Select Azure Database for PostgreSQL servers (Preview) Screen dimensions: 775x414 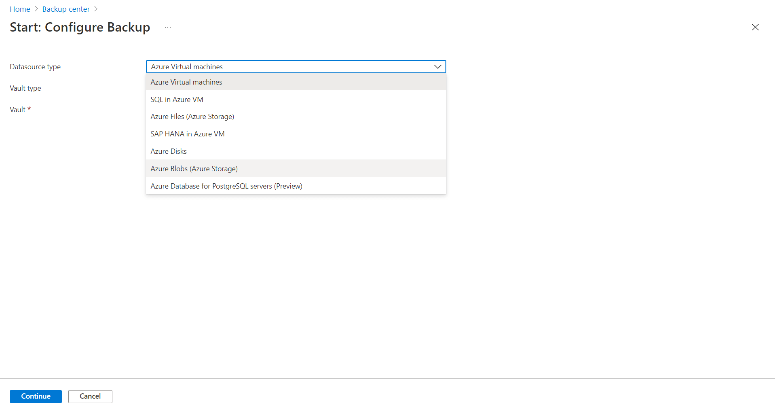[x=226, y=186]
